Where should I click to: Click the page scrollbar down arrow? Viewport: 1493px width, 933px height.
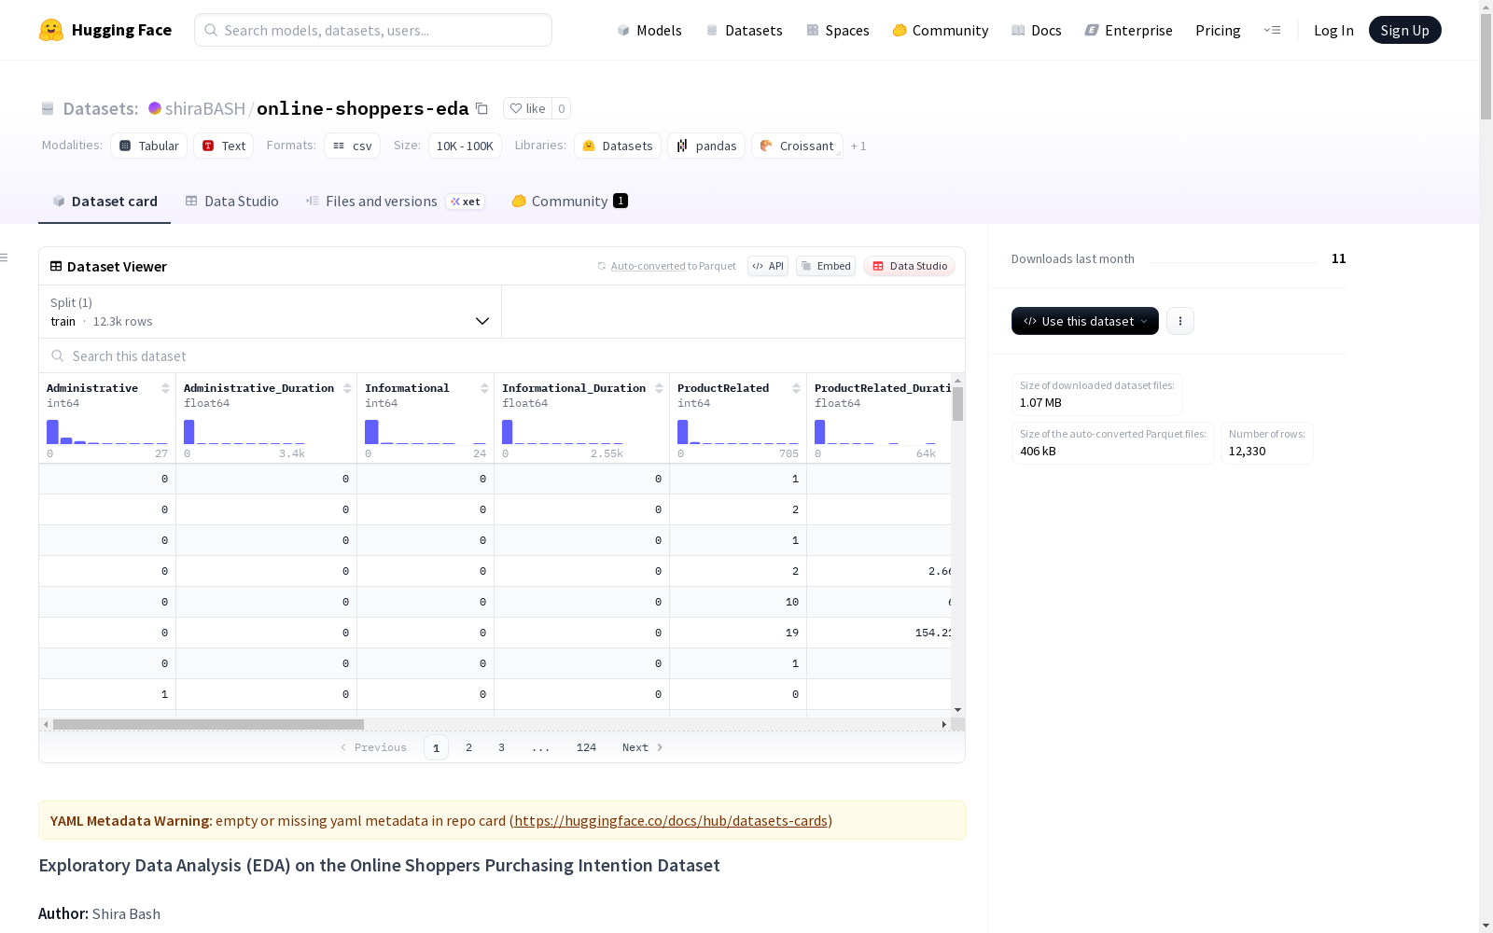(x=1486, y=925)
